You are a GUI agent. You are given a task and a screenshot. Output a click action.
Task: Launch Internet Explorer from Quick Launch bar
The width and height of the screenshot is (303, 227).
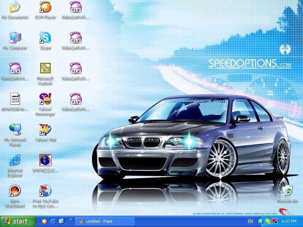coord(53,221)
